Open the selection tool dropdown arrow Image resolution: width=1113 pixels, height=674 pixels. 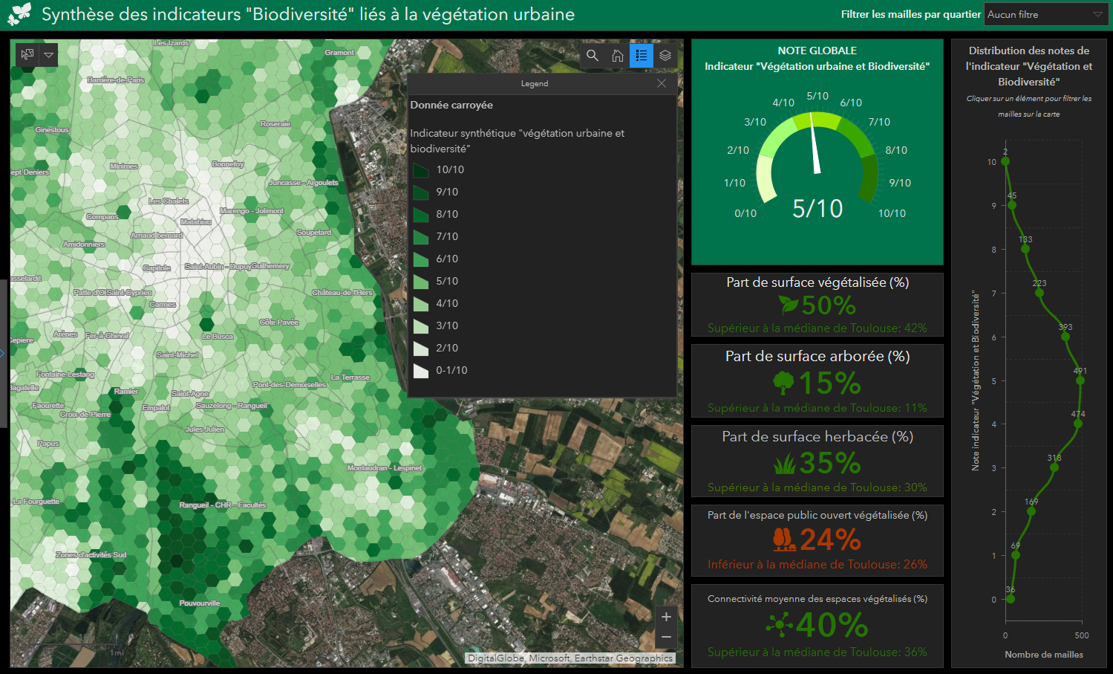tap(48, 54)
